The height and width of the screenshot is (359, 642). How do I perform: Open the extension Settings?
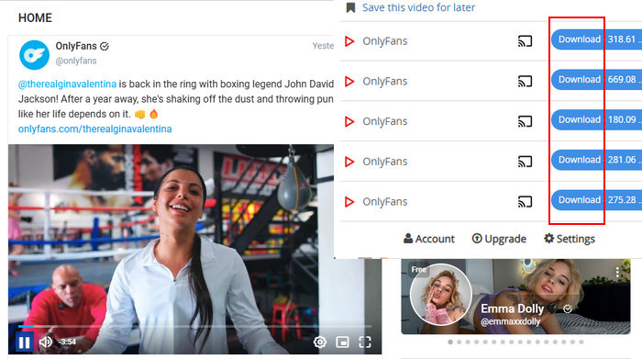pyautogui.click(x=570, y=239)
